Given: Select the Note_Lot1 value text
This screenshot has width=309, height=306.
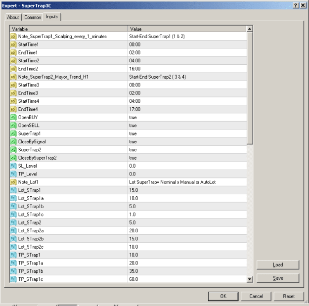Looking at the screenshot, I should 173,182.
